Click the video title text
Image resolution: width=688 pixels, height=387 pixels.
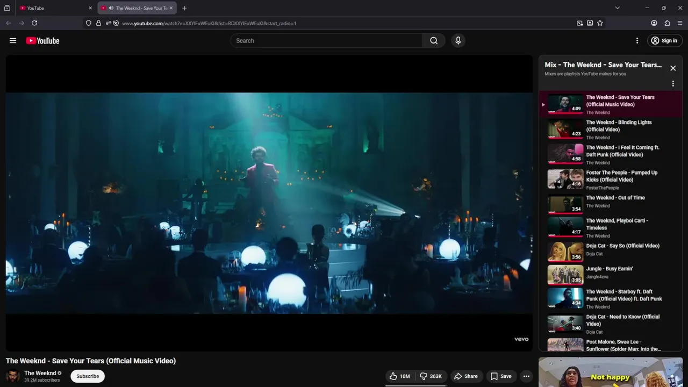coord(91,361)
